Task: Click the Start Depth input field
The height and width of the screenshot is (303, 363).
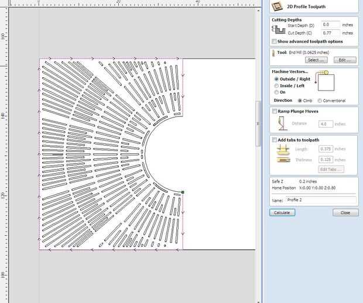Action: point(331,25)
